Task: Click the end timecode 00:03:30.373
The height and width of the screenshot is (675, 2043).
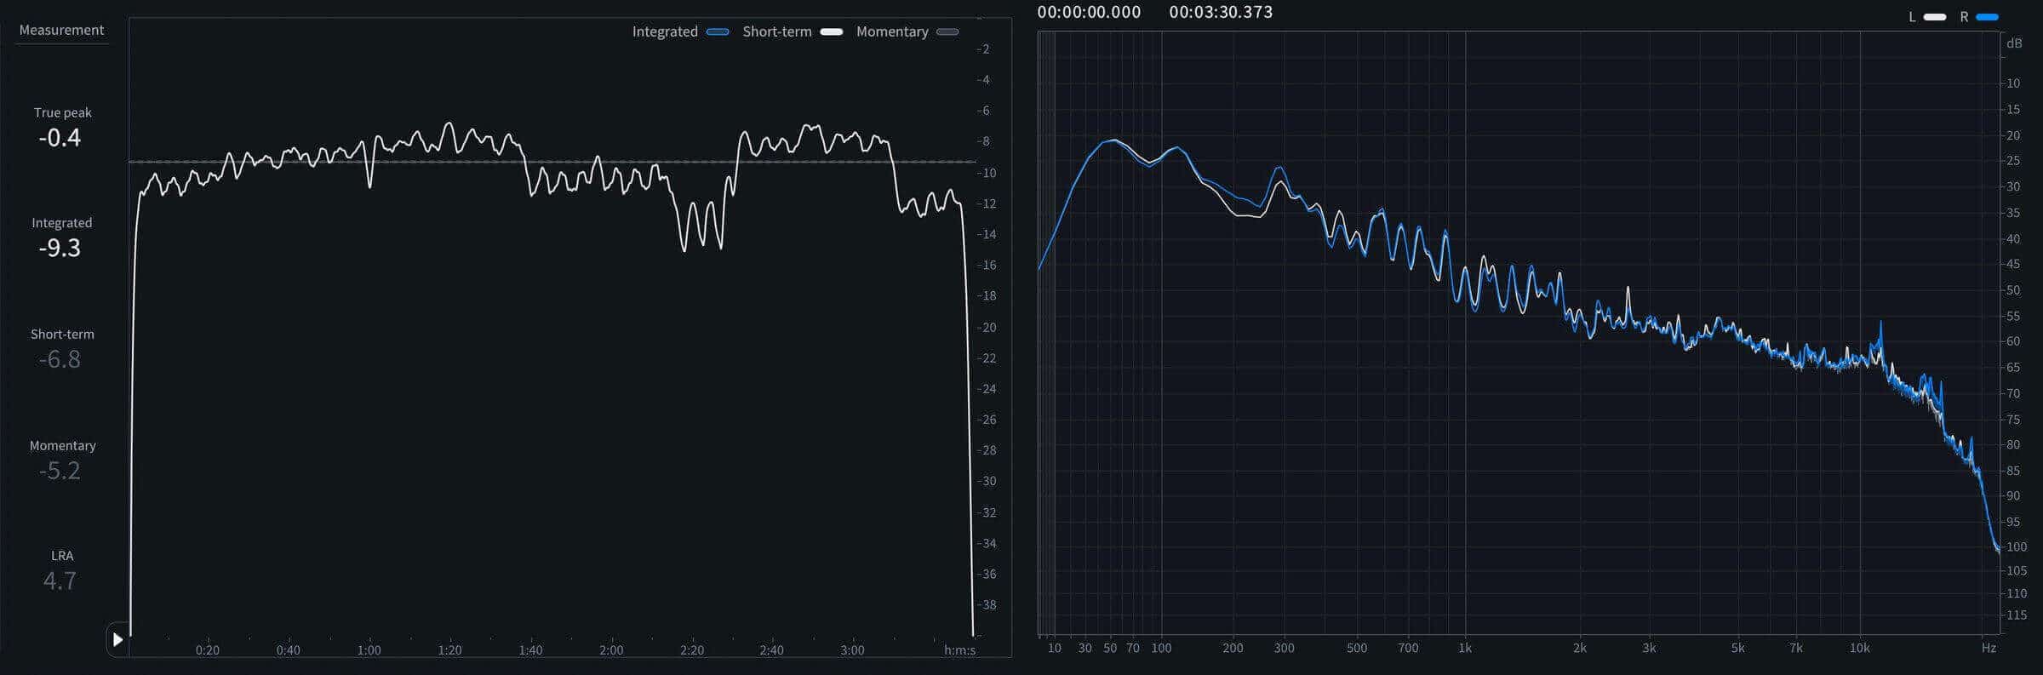Action: coord(1221,12)
